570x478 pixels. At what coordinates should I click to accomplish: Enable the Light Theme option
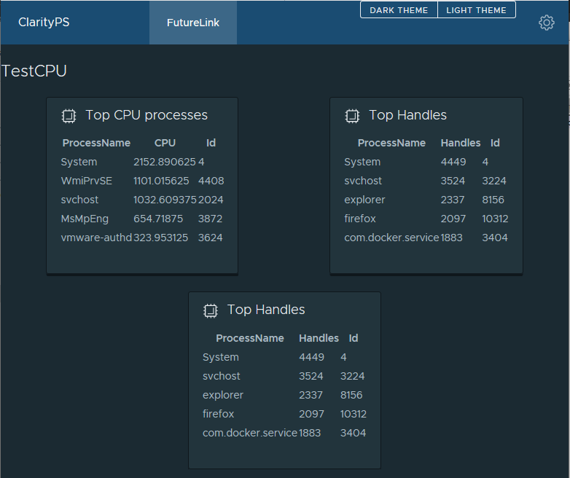tap(476, 10)
